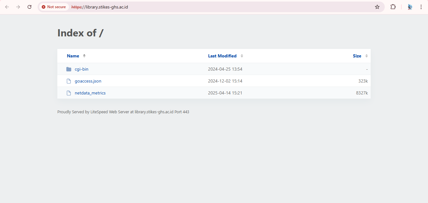Open the Not secure site info chip

pos(54,7)
